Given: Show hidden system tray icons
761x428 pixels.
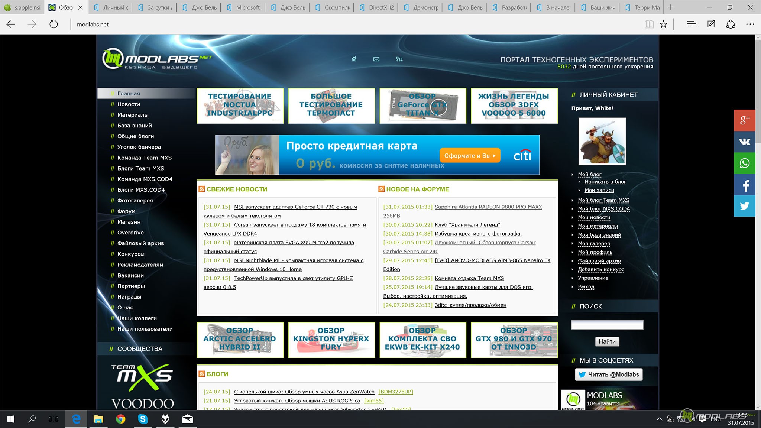Looking at the screenshot, I should 659,419.
